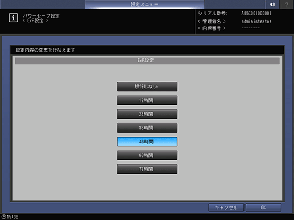
Task: Click the 管理者名 field label
Action: (212, 22)
